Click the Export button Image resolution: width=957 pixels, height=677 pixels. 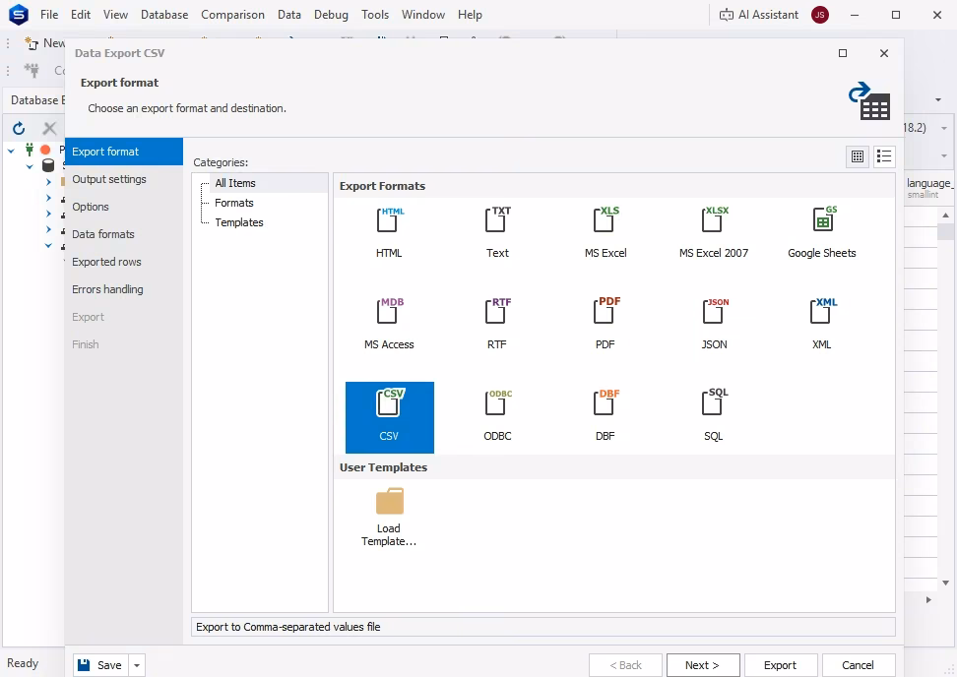pyautogui.click(x=780, y=665)
